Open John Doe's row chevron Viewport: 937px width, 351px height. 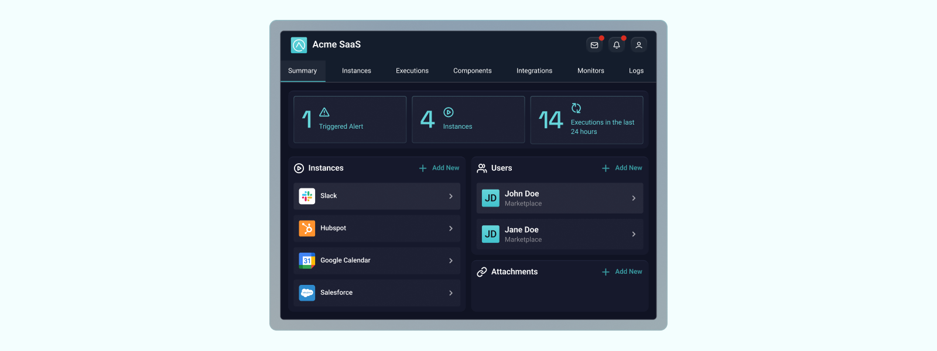[634, 198]
